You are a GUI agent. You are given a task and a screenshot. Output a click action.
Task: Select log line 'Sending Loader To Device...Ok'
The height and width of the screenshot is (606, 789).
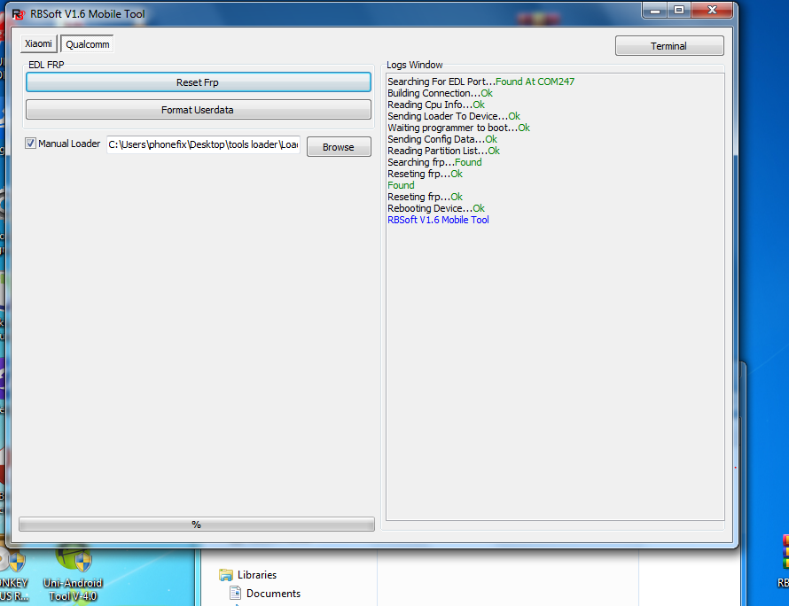[453, 116]
